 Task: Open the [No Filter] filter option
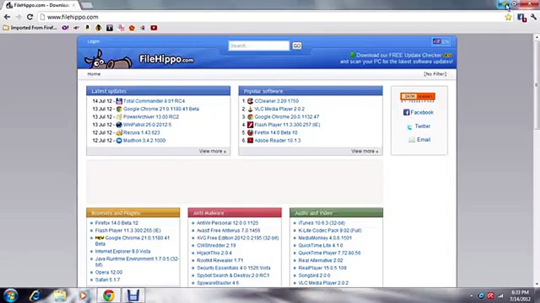(435, 74)
